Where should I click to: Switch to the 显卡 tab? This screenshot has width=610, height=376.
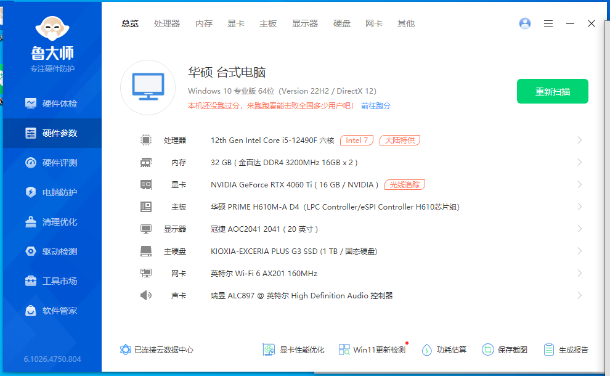(x=236, y=24)
